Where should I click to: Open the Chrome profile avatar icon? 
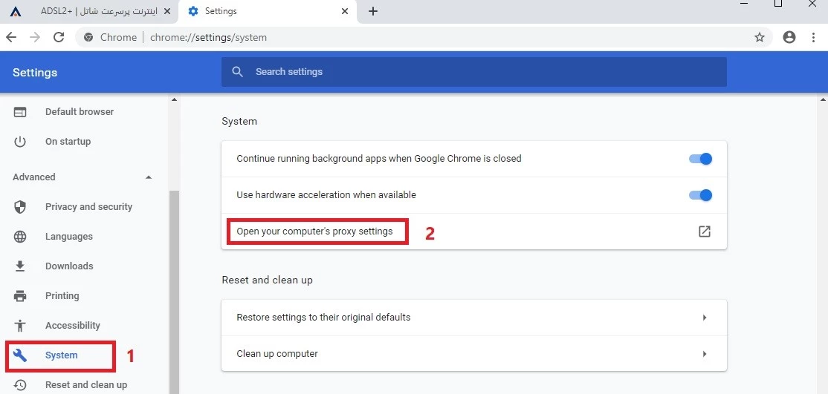789,37
